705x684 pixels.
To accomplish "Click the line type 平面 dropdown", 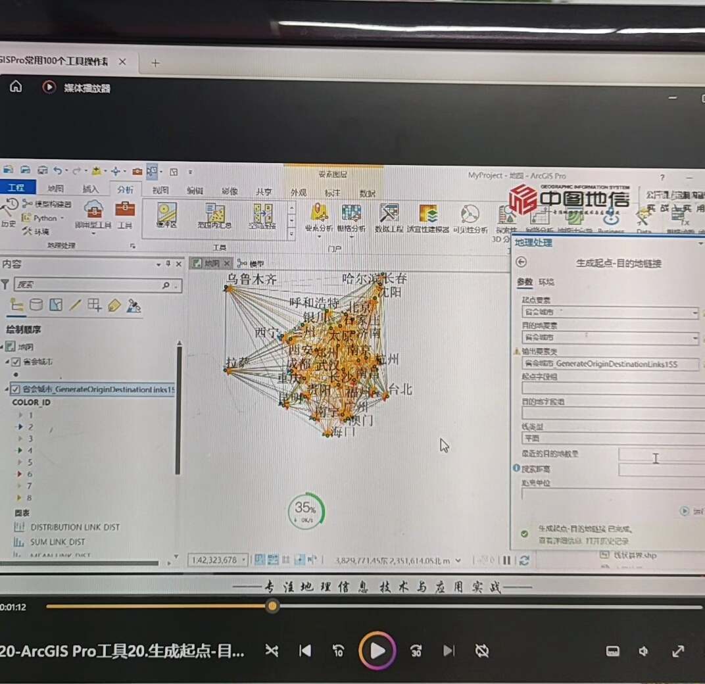I will pos(614,438).
